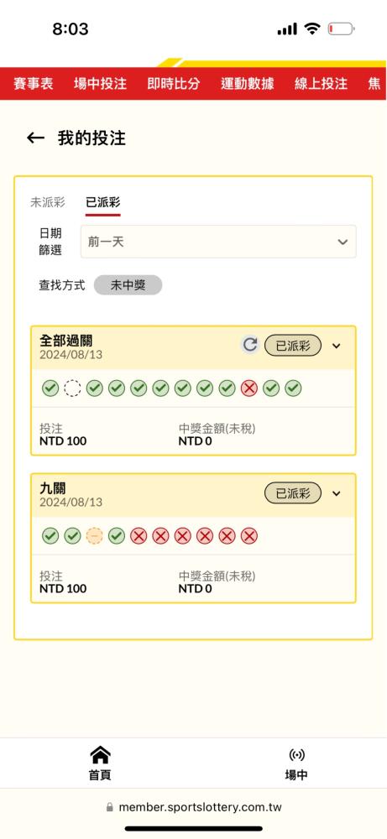Tap the 已派彩 status badge on 全部過關

tap(293, 346)
